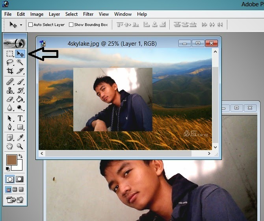Click Distribute Horizontal Centers button

[x=212, y=25]
